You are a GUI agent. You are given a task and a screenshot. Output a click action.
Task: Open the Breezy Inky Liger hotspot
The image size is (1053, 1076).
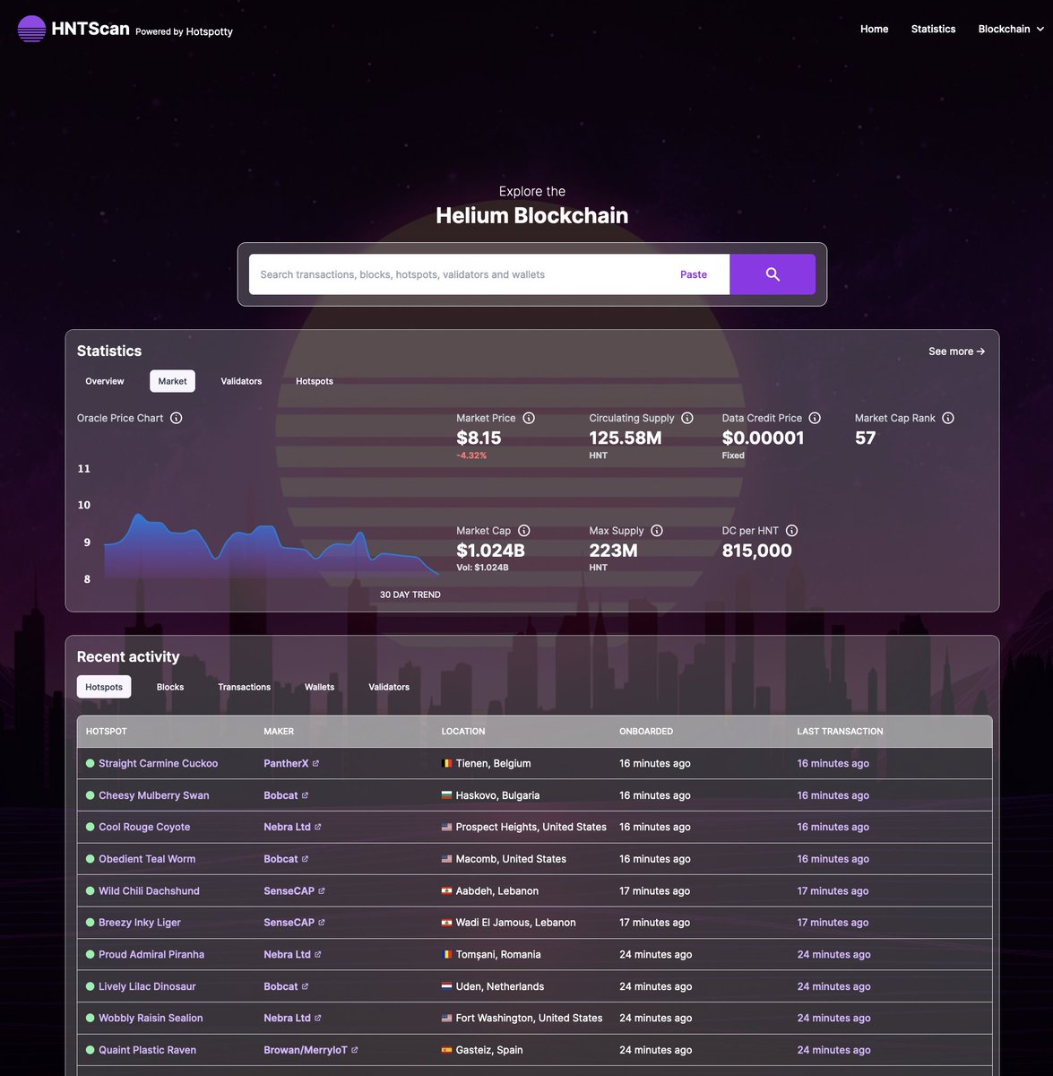click(x=140, y=923)
